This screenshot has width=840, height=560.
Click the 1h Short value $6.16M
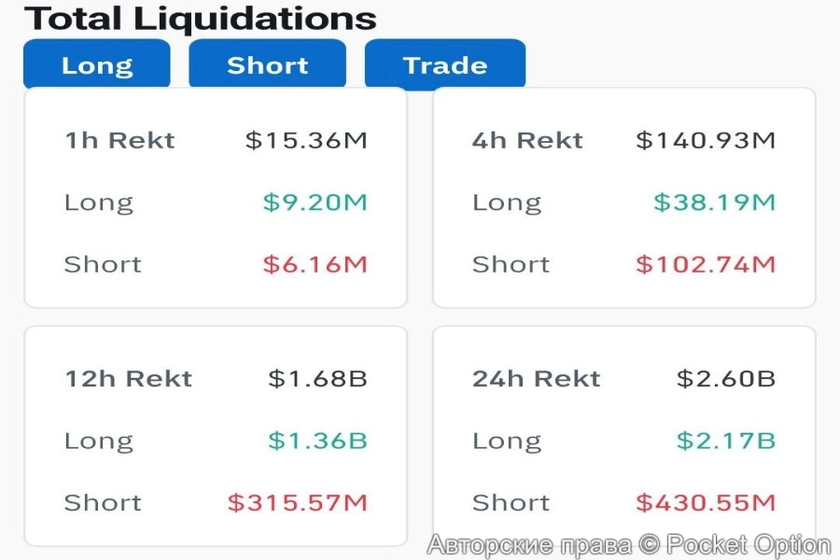coord(315,264)
